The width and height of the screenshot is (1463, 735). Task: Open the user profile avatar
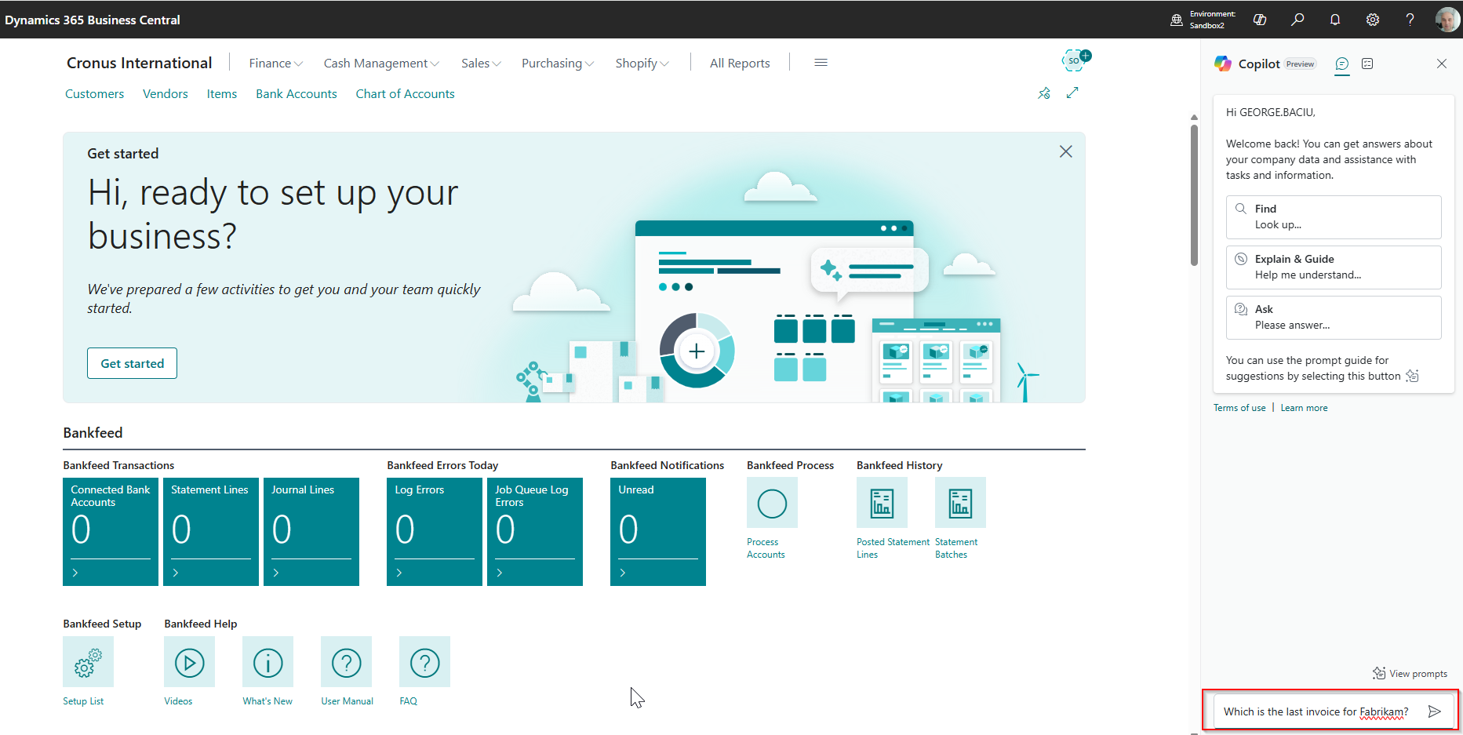point(1447,20)
